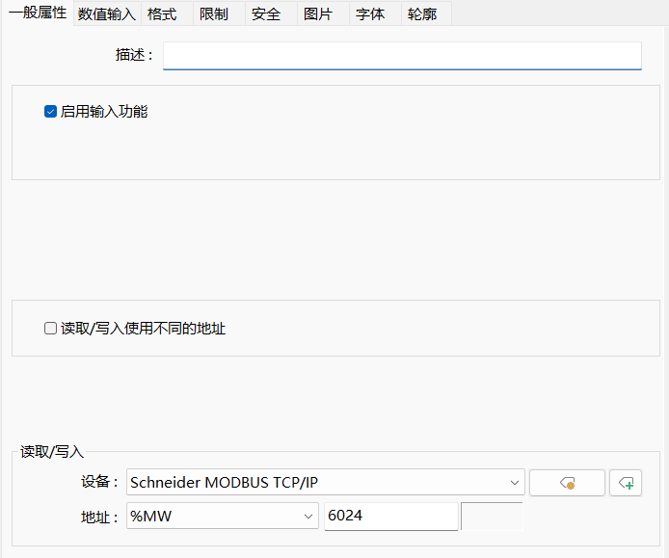Screen dimensions: 669x558
Task: Click the 地址 label
Action: (99, 518)
